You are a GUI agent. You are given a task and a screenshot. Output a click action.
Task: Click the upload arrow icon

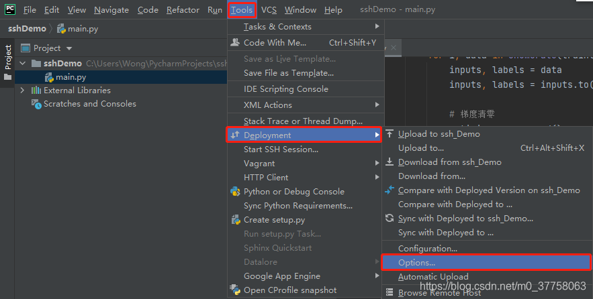pyautogui.click(x=389, y=133)
